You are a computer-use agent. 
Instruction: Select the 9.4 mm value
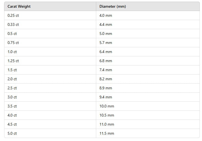pos(106,97)
